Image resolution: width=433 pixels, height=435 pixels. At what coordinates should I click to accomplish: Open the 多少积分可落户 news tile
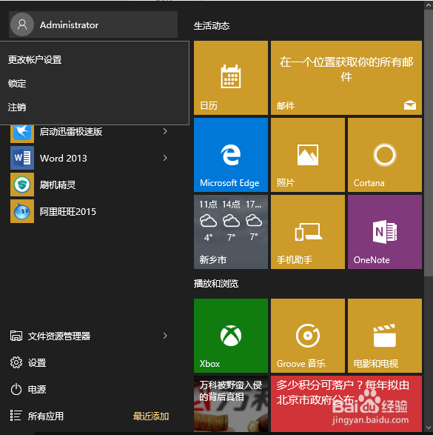346,404
